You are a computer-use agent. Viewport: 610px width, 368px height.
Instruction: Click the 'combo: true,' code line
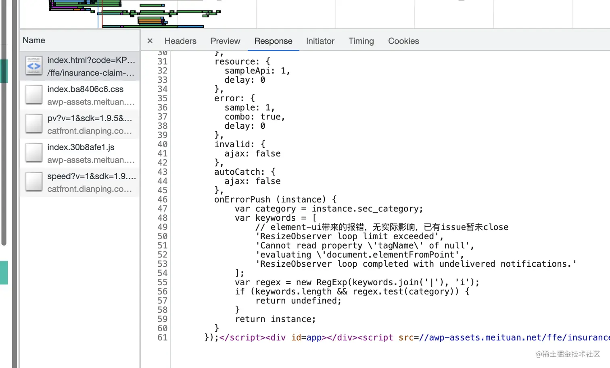[x=255, y=117]
